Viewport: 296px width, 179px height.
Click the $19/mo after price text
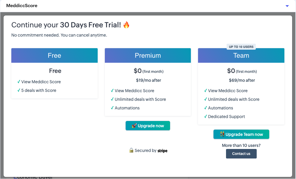click(x=149, y=80)
